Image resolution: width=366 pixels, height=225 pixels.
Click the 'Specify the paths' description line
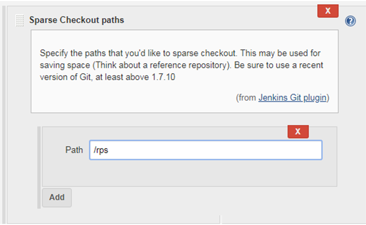pyautogui.click(x=180, y=53)
